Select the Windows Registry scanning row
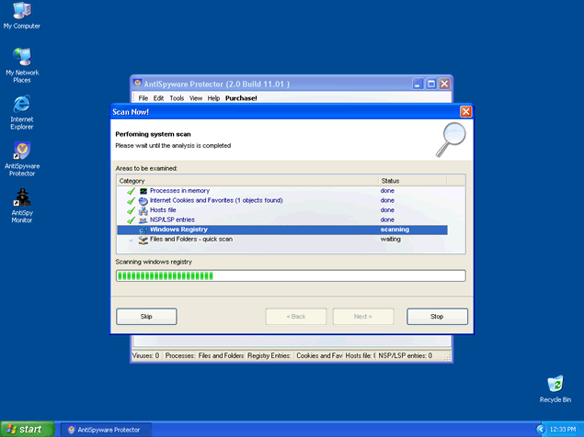Viewport: 584px width, 437px height. click(178, 230)
